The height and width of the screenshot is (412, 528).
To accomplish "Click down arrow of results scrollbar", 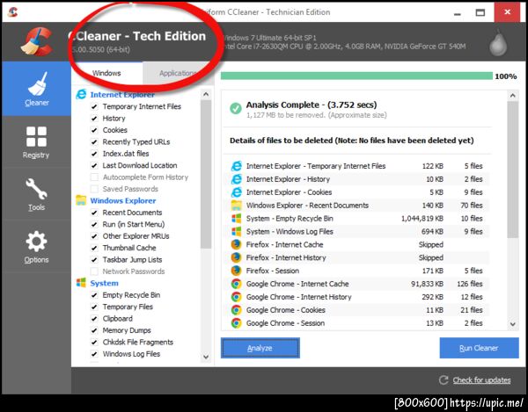I will click(x=512, y=324).
